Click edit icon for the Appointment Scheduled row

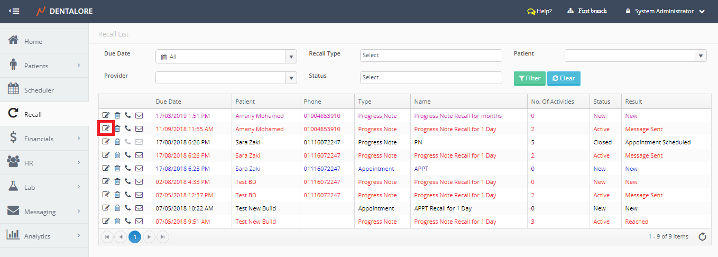106,142
